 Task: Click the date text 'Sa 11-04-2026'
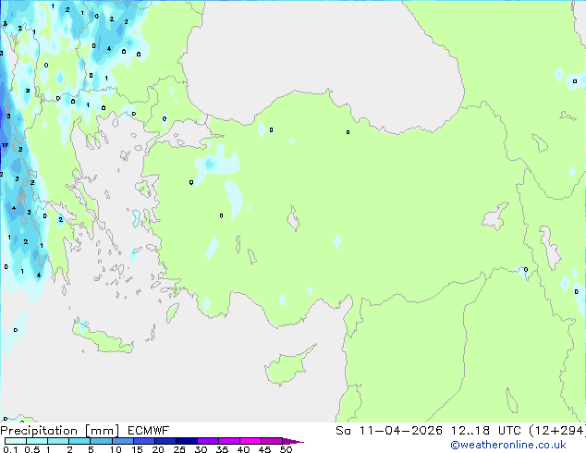coord(389,431)
